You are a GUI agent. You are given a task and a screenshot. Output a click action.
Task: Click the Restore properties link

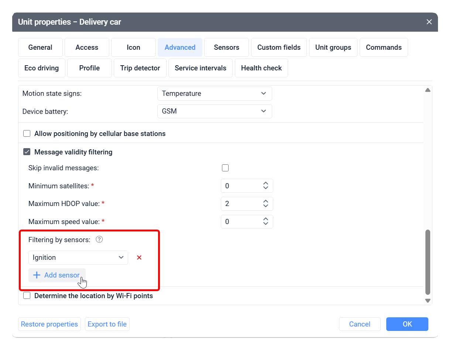[49, 324]
